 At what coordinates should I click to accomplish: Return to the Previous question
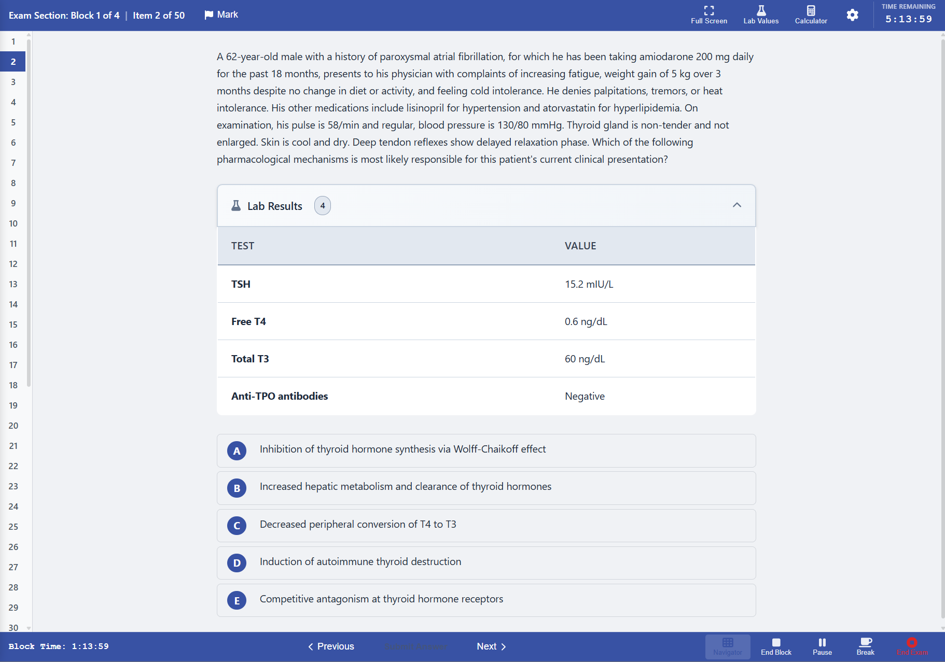coord(331,646)
